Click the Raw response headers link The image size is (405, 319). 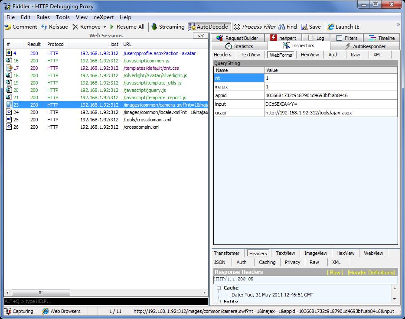point(335,273)
